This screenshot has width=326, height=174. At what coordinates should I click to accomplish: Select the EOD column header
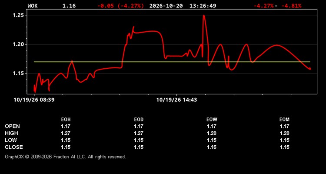[139, 120]
